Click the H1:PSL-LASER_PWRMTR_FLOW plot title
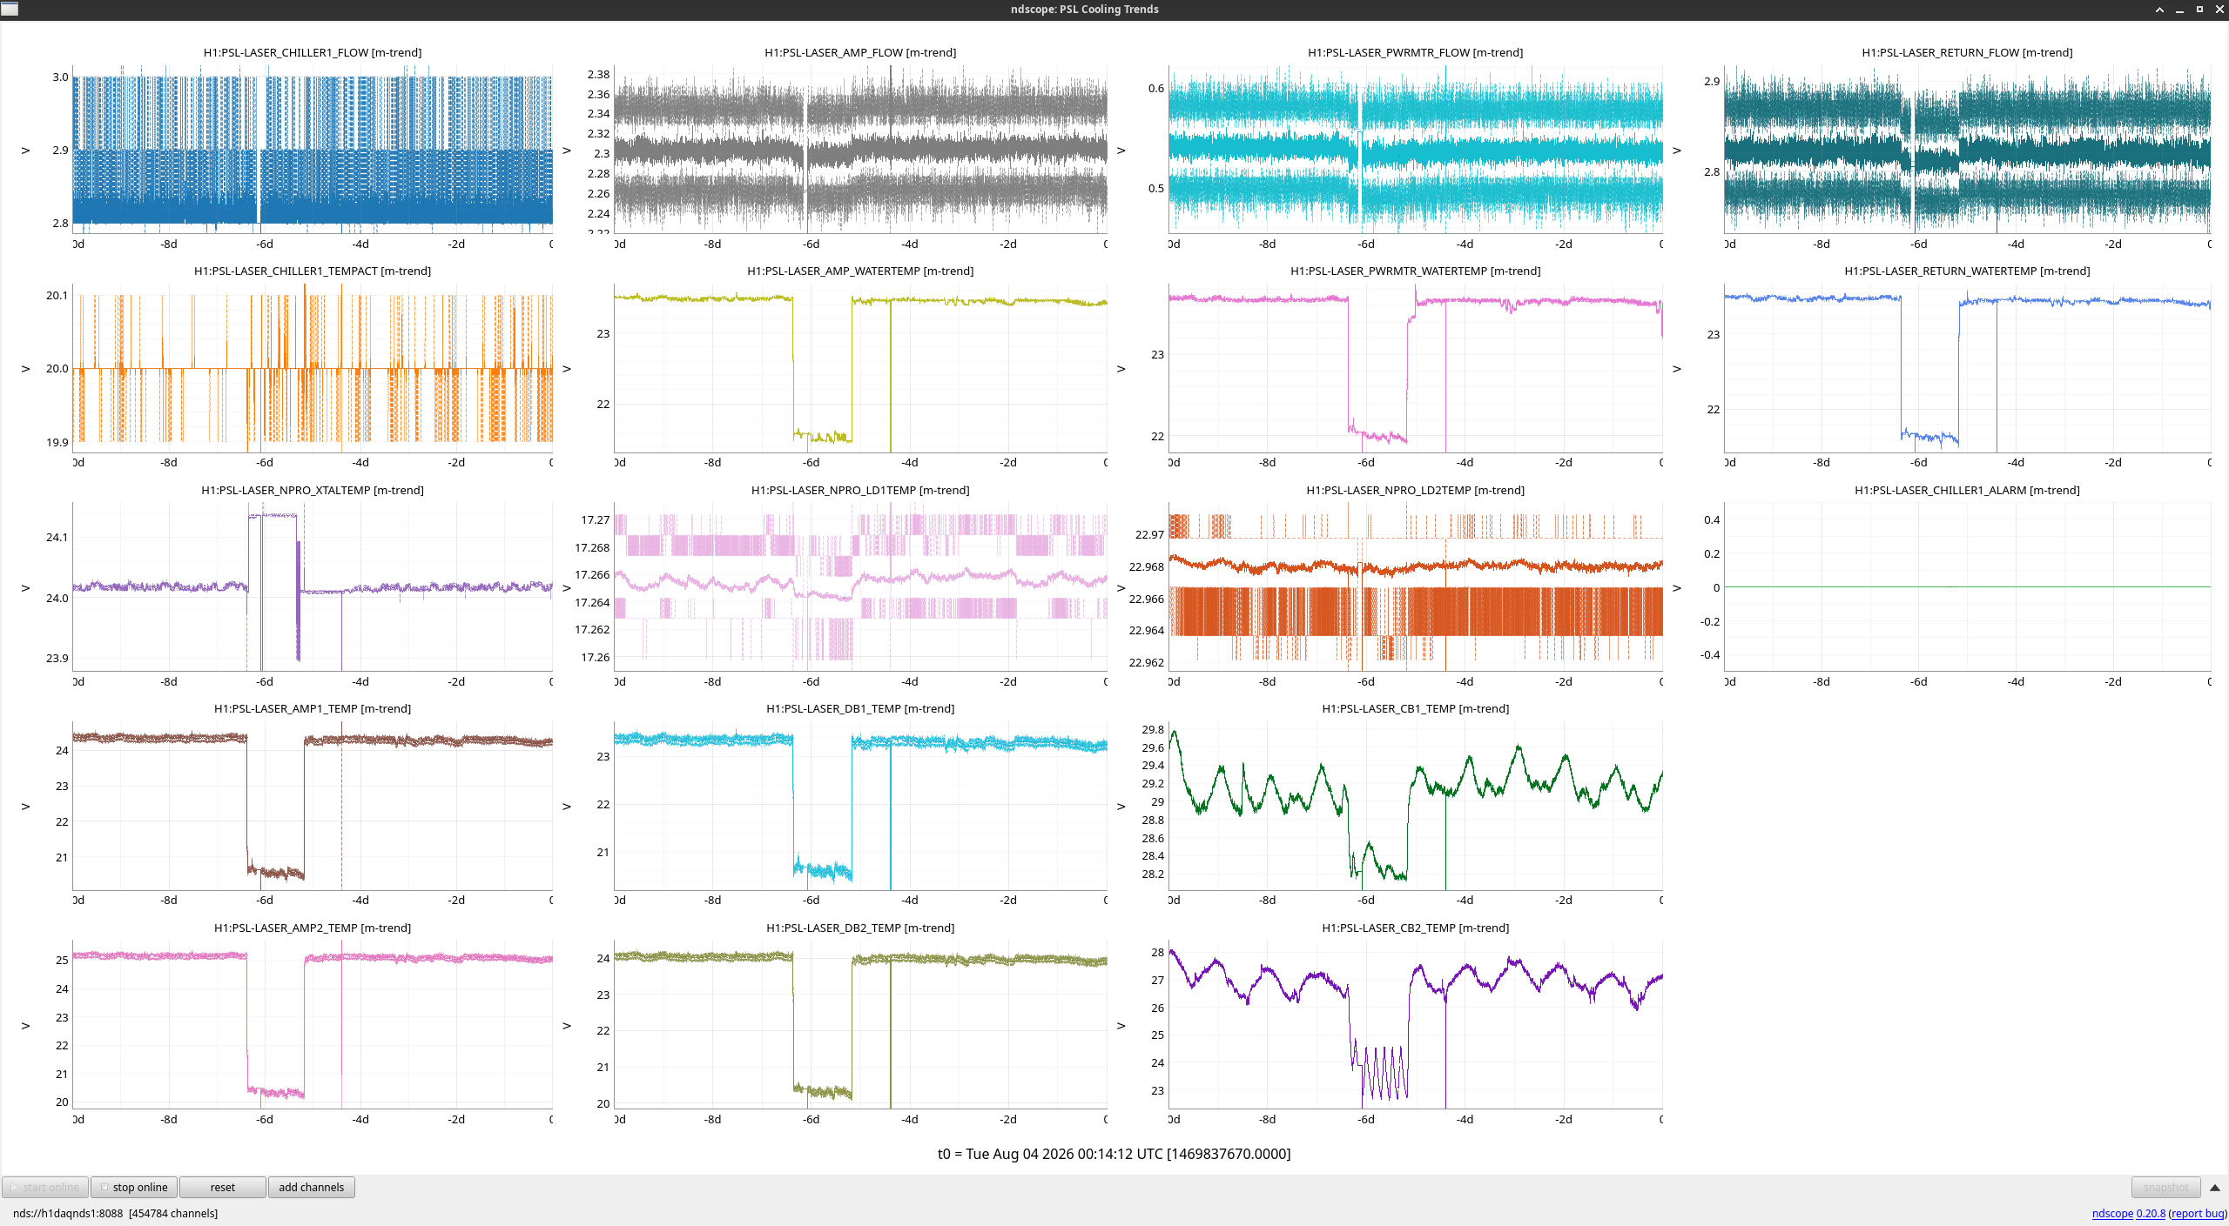This screenshot has width=2229, height=1226. (x=1416, y=52)
